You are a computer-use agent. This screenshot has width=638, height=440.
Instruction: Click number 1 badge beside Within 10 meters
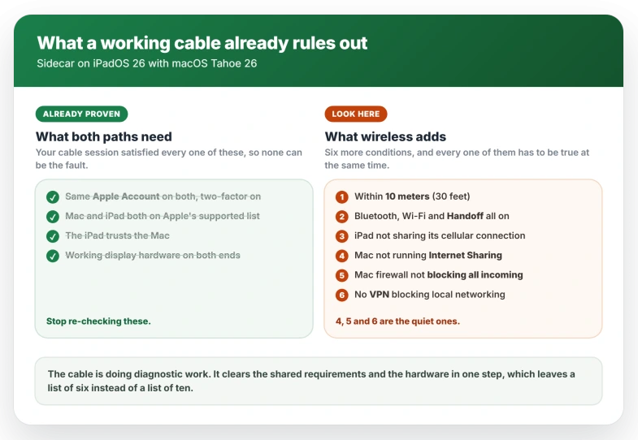[342, 197]
